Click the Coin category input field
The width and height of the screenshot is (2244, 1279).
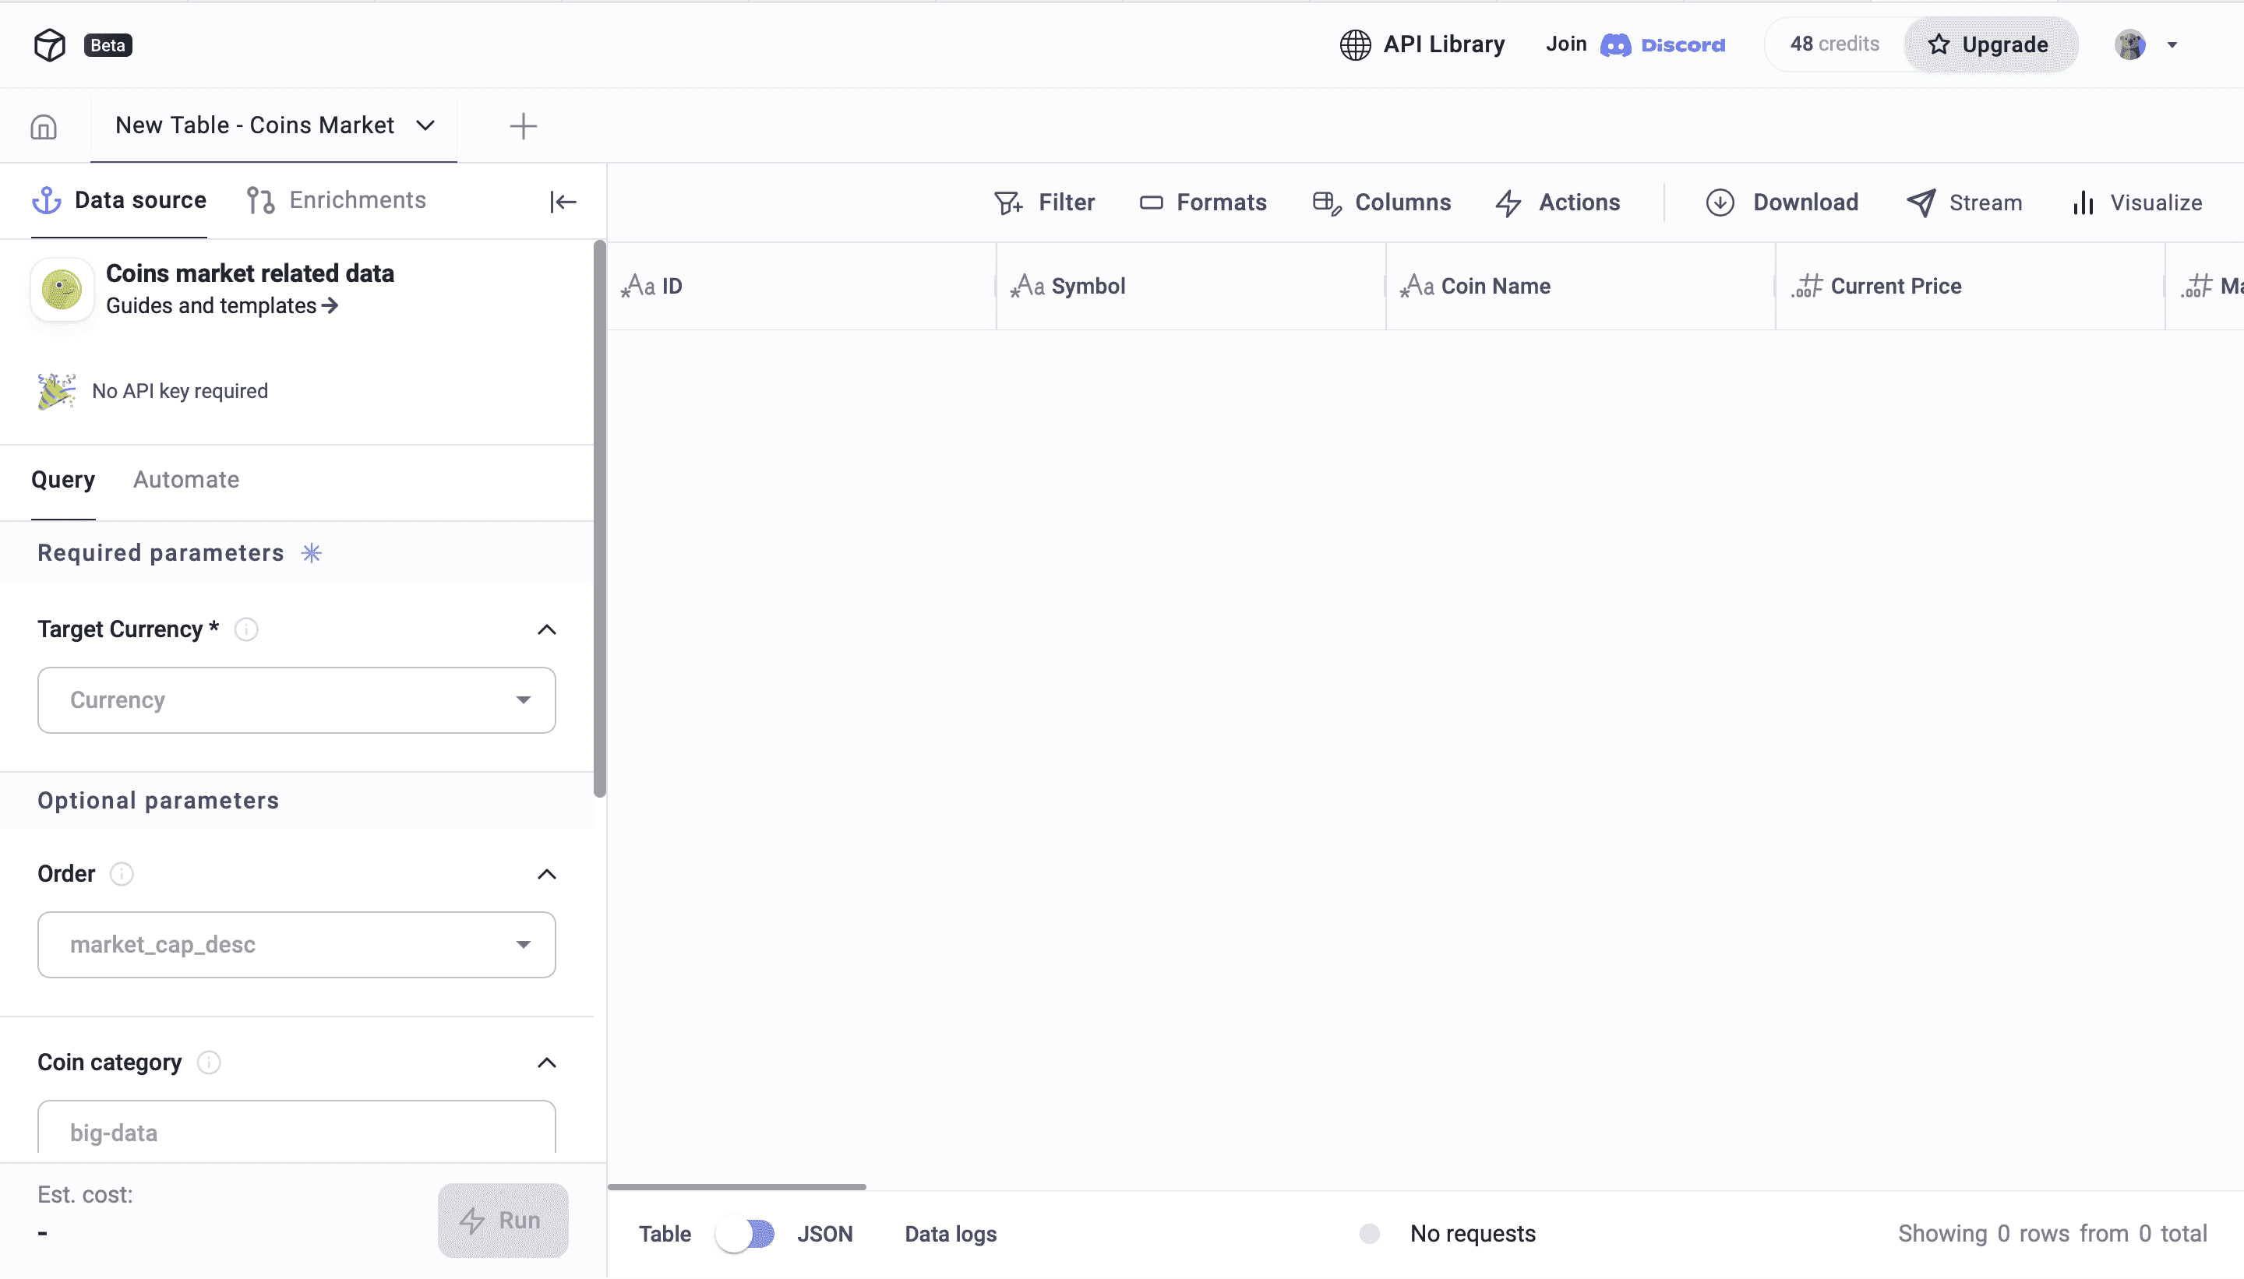pyautogui.click(x=296, y=1132)
